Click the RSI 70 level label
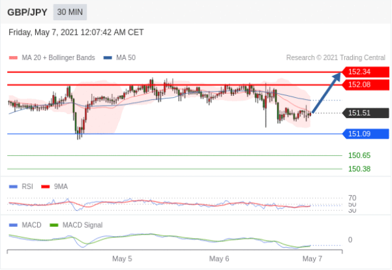The height and width of the screenshot is (270, 392). point(352,198)
